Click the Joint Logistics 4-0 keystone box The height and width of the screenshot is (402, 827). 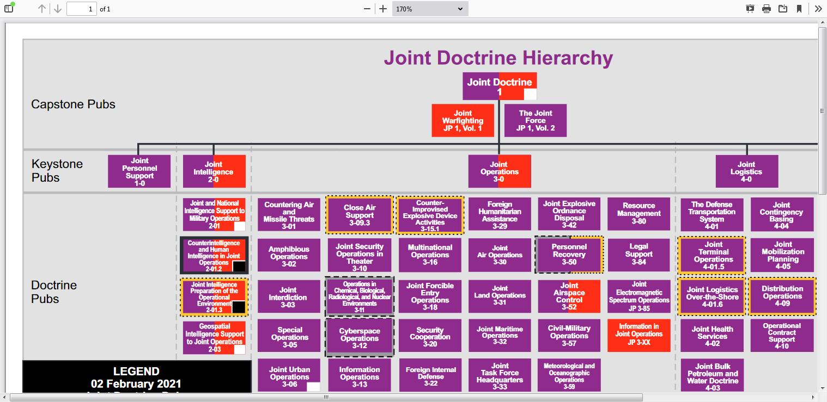coord(746,171)
